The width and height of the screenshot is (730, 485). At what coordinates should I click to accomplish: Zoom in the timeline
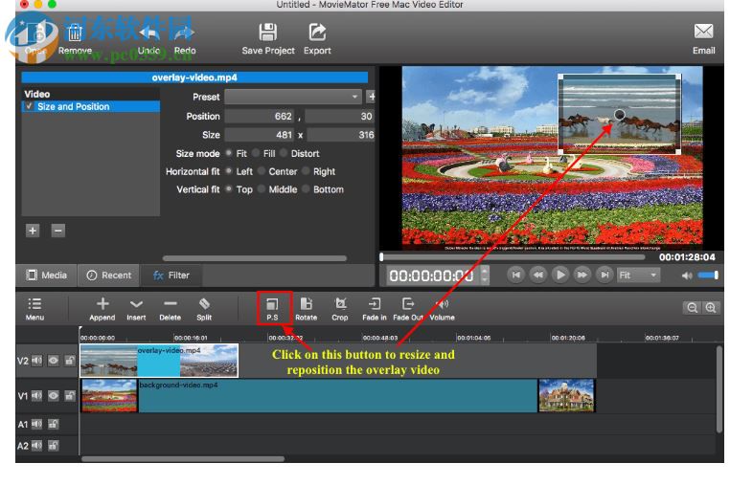(711, 307)
